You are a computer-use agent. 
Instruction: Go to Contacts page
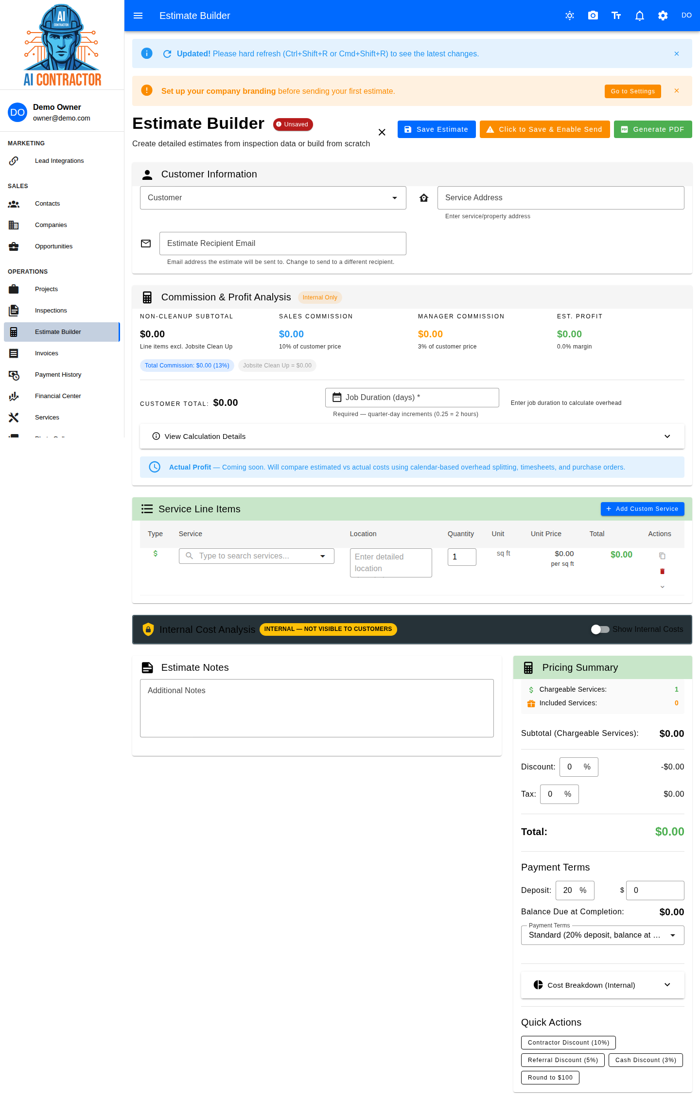point(62,204)
